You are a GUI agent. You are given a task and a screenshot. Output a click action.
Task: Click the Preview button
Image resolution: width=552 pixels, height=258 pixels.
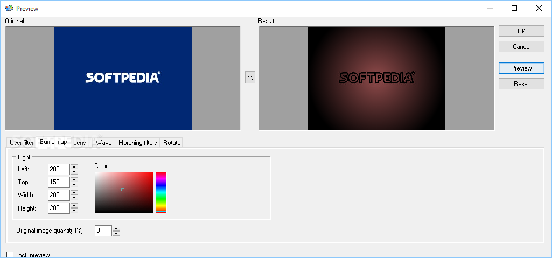(x=521, y=68)
